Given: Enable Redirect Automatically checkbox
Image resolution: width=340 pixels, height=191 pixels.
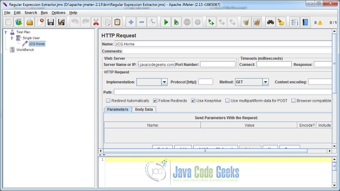Looking at the screenshot, I should coord(108,101).
